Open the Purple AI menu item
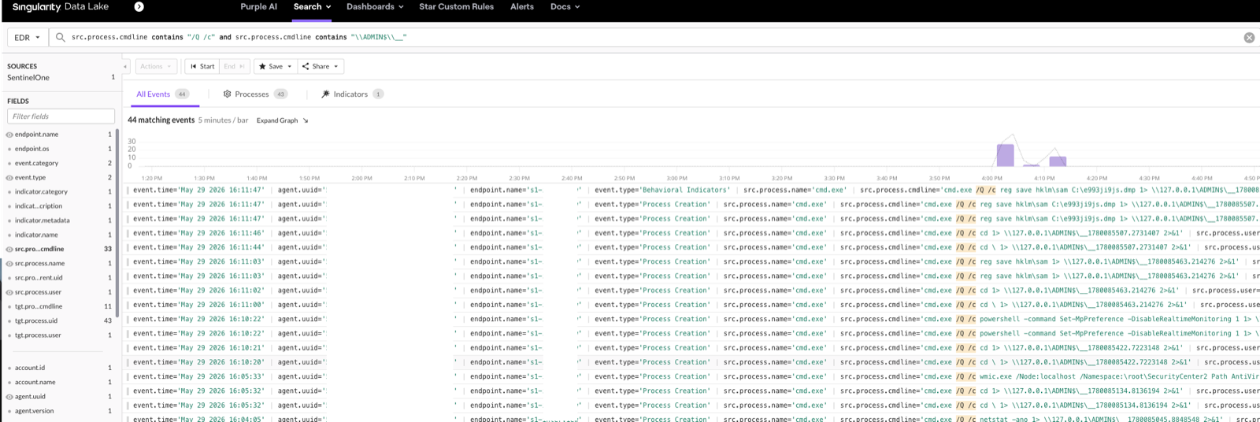The image size is (1260, 422). [258, 7]
